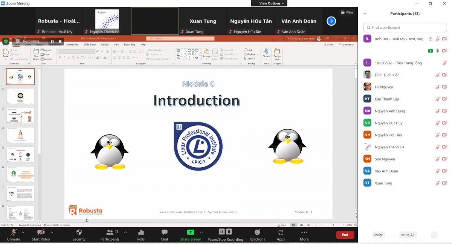452x244 pixels.
Task: Open video options arrow next to Start Video
Action: 52,232
